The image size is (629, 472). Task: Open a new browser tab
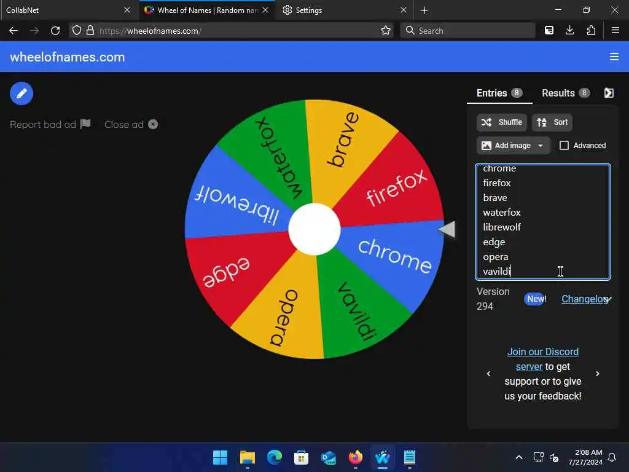coord(424,10)
